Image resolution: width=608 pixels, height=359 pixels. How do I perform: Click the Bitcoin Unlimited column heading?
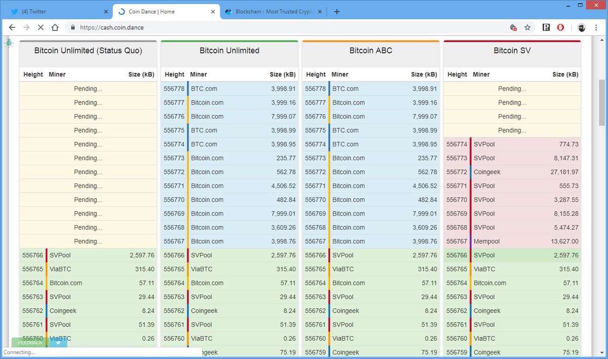pyautogui.click(x=230, y=51)
